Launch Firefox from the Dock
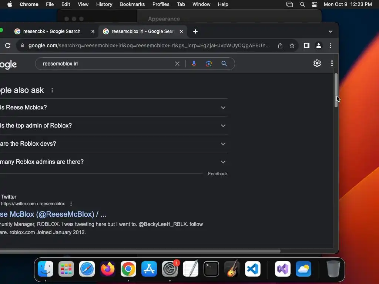This screenshot has width=379, height=284. pos(108,269)
